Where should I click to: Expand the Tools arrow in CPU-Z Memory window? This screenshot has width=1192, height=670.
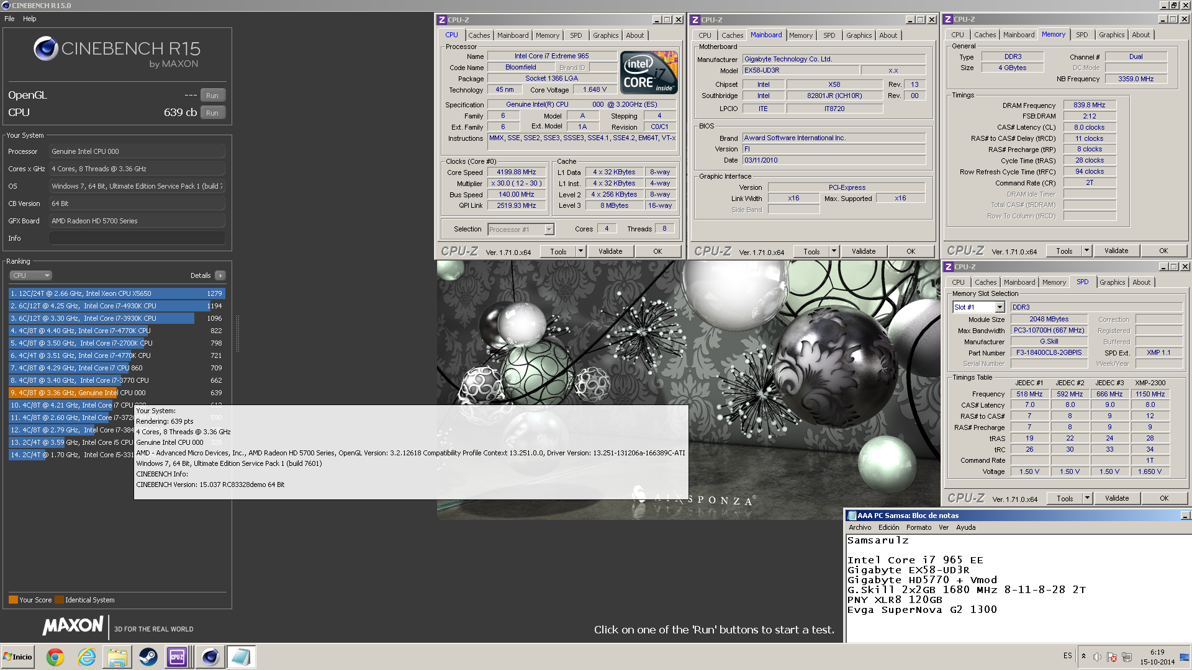[x=1086, y=251]
